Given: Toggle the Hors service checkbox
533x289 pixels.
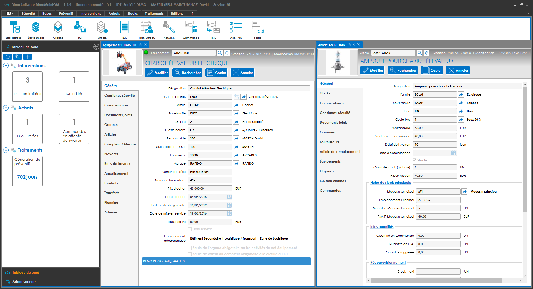Looking at the screenshot, I should pos(190,229).
